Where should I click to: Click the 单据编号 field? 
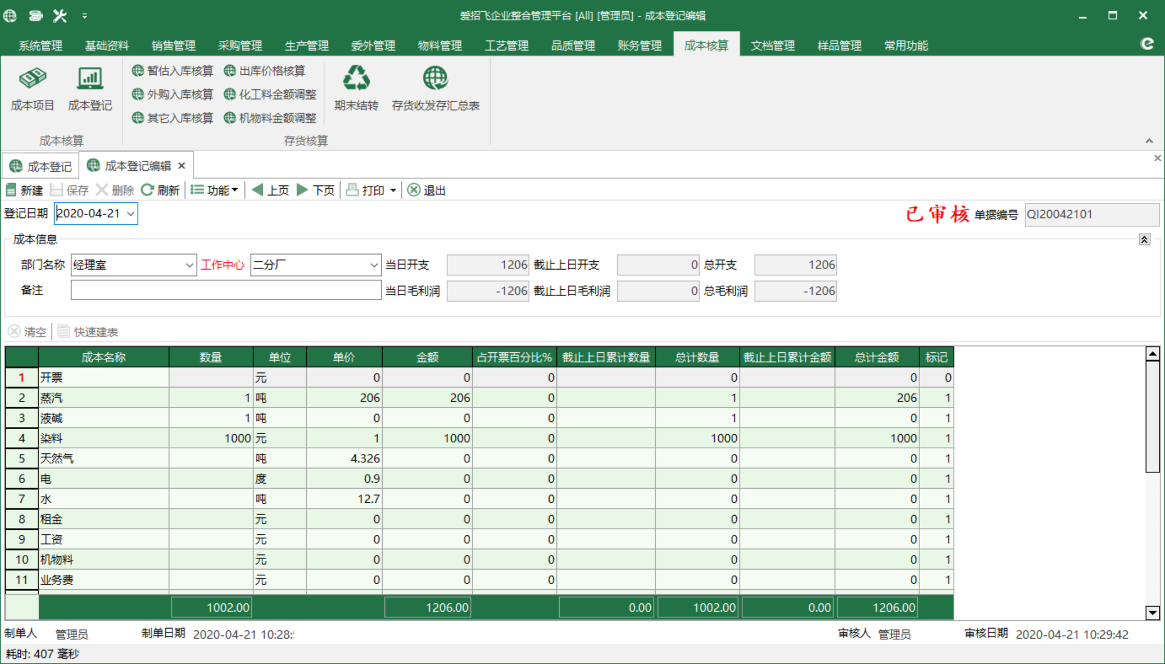pos(1091,214)
